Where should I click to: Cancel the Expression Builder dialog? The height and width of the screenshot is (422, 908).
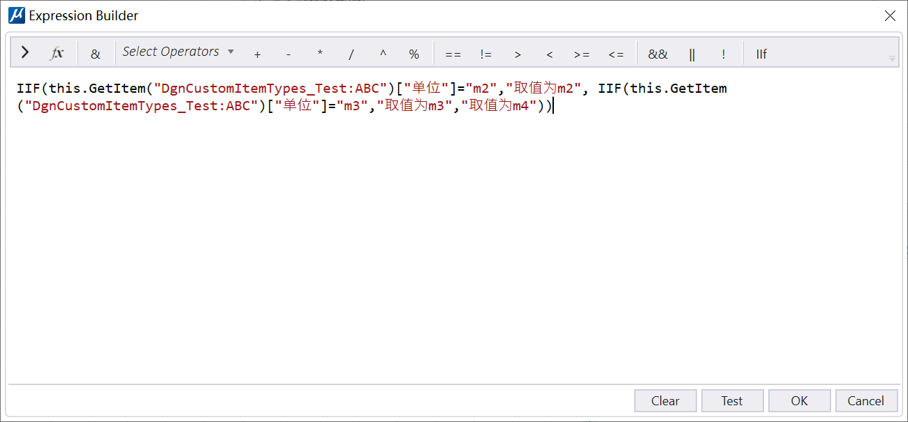(866, 400)
